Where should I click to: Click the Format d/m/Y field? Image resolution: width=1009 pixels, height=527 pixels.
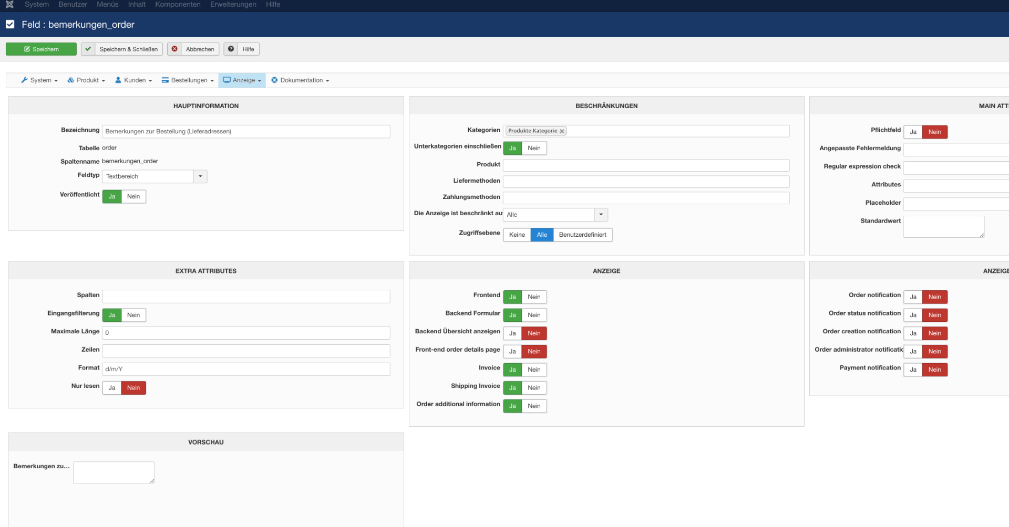coord(246,370)
